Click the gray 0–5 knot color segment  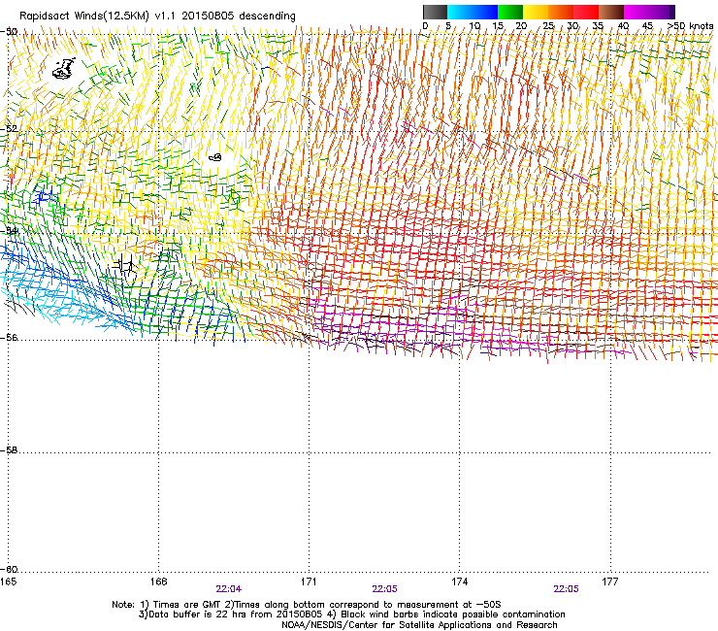(x=435, y=12)
